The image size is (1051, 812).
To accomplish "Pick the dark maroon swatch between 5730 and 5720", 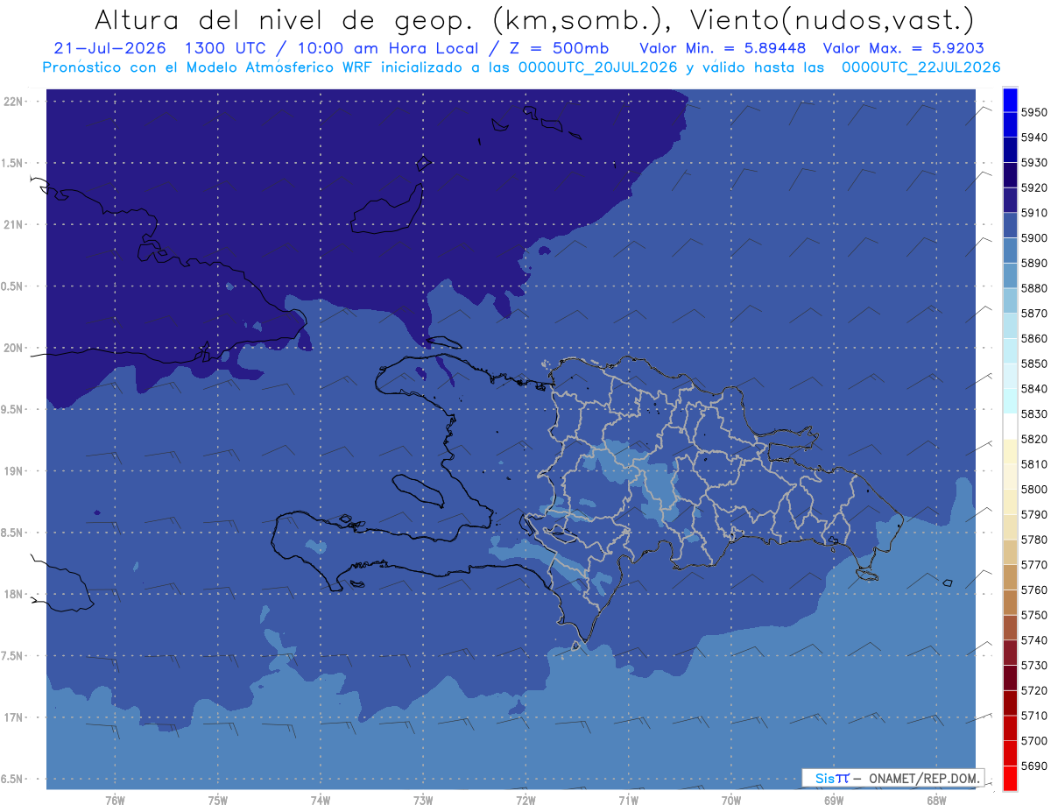I will [1009, 678].
